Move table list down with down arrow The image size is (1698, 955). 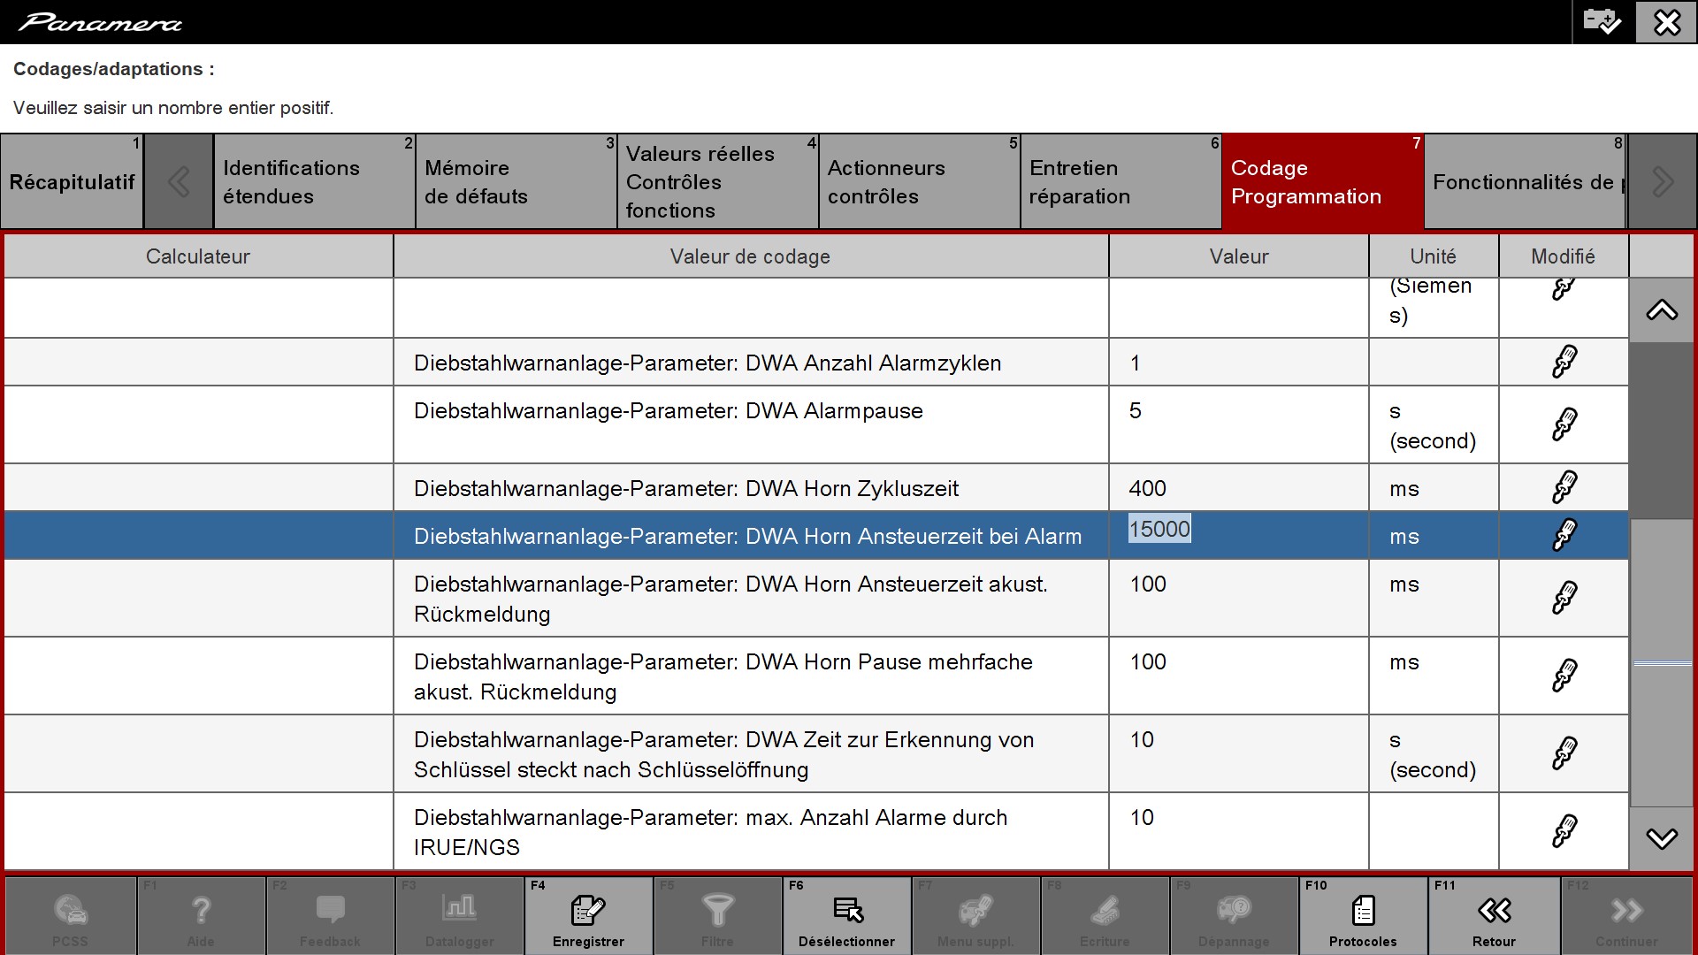point(1662,838)
